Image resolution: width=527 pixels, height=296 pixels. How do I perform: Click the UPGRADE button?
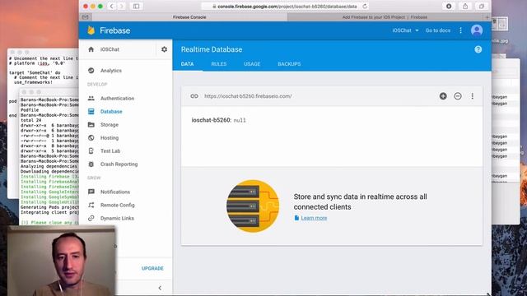coord(152,268)
